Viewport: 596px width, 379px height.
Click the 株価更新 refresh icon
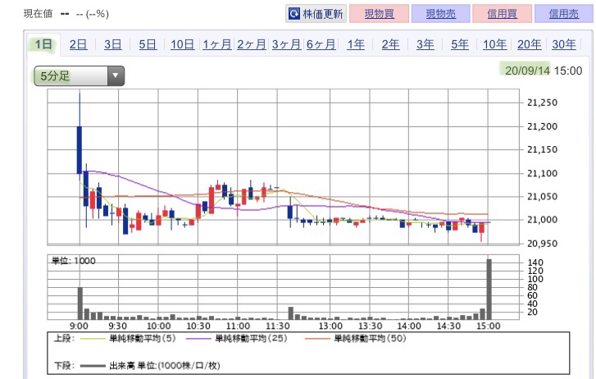point(294,14)
